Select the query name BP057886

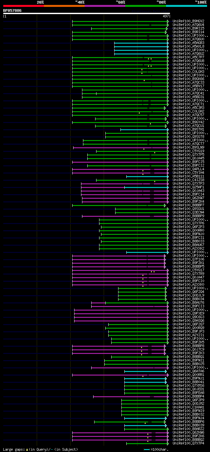[12, 10]
